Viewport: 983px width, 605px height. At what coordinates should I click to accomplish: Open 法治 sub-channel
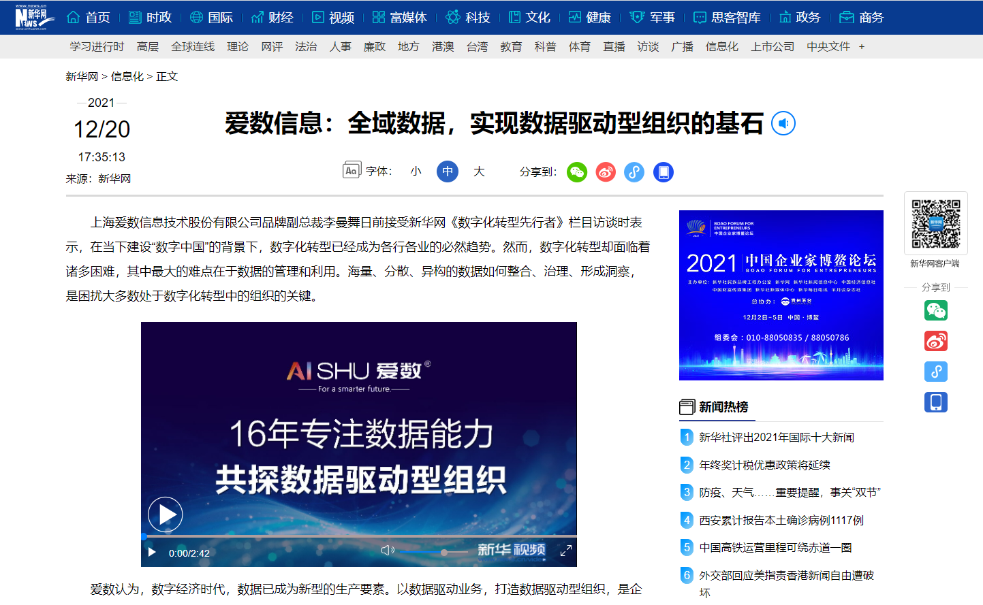point(306,47)
